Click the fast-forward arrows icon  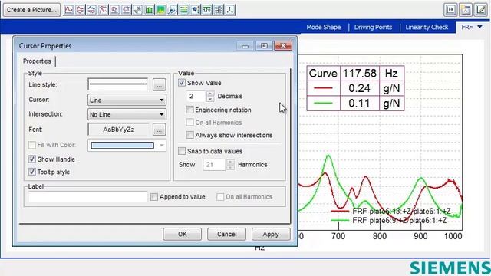[450, 10]
